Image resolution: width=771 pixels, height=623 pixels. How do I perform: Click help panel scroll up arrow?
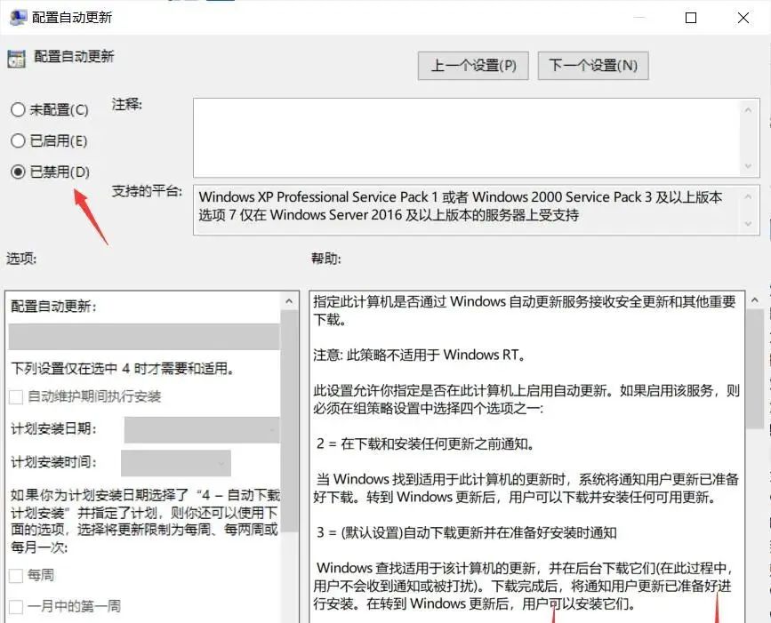click(x=755, y=300)
